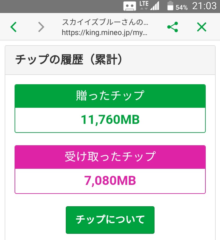Tap the 21:03 clock
Screen dimensions: 220x240
pyautogui.click(x=204, y=6)
